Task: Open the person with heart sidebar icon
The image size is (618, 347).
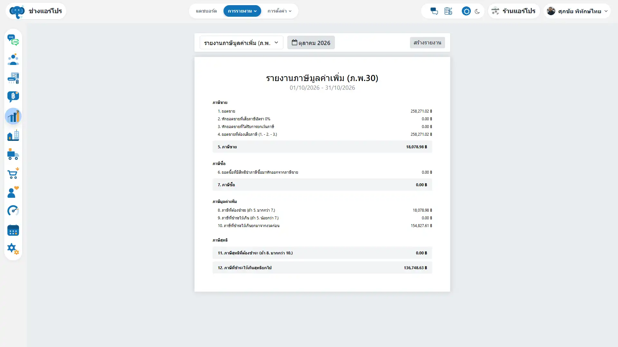Action: [13, 192]
